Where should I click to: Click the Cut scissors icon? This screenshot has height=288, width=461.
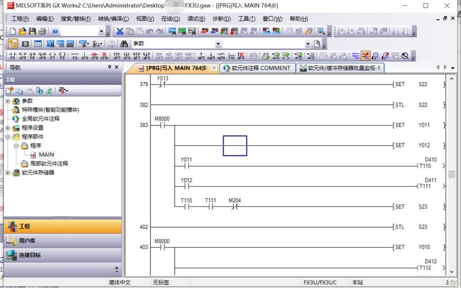tap(120, 31)
